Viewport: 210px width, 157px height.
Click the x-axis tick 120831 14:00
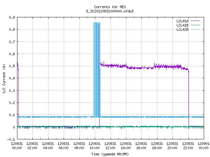pyautogui.click(x=126, y=146)
